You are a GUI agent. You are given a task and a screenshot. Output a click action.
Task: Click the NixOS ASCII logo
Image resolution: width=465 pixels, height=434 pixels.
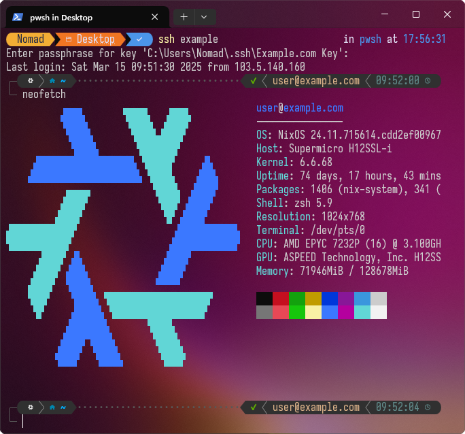(123, 237)
